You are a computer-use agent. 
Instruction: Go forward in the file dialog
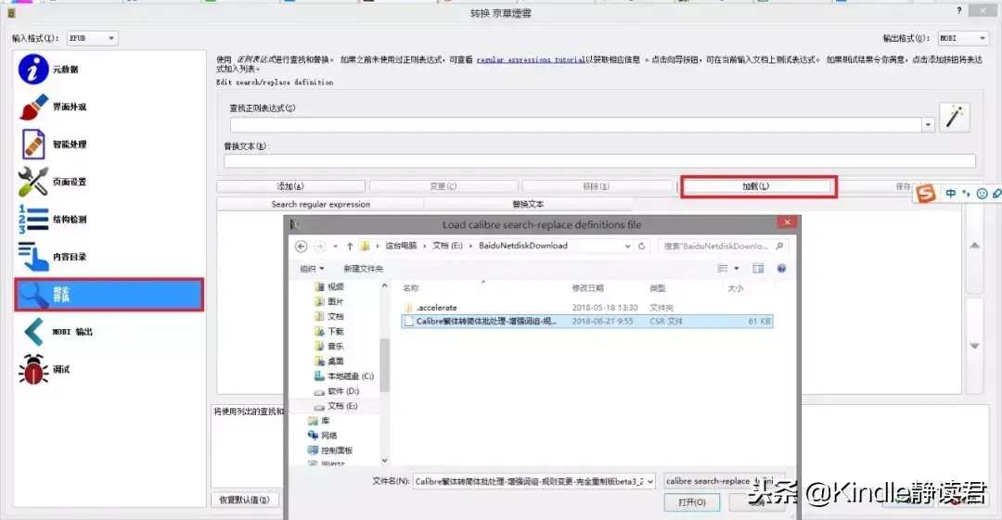pyautogui.click(x=319, y=246)
